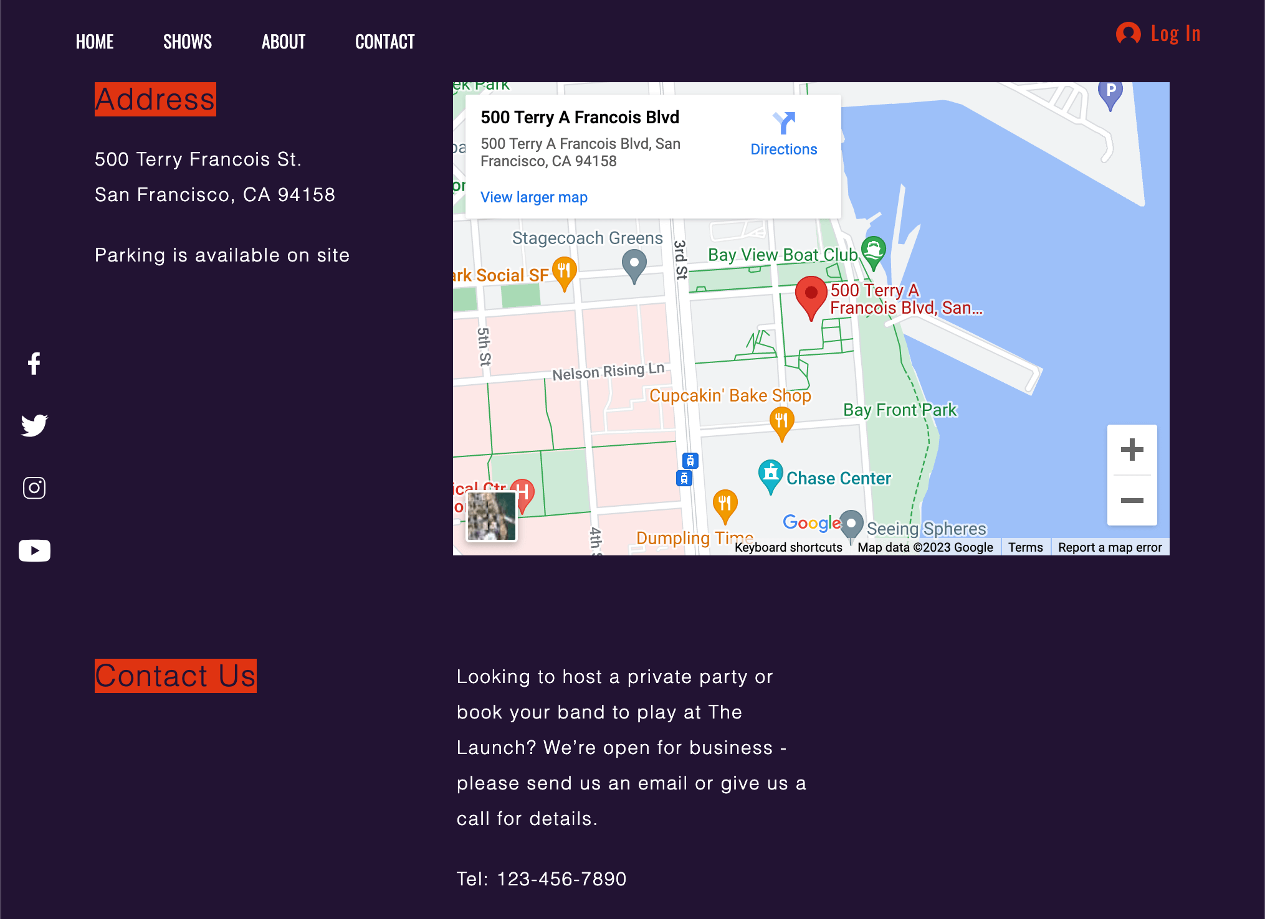Open Keyboard shortcuts on the map
The width and height of the screenshot is (1265, 919).
pos(788,547)
